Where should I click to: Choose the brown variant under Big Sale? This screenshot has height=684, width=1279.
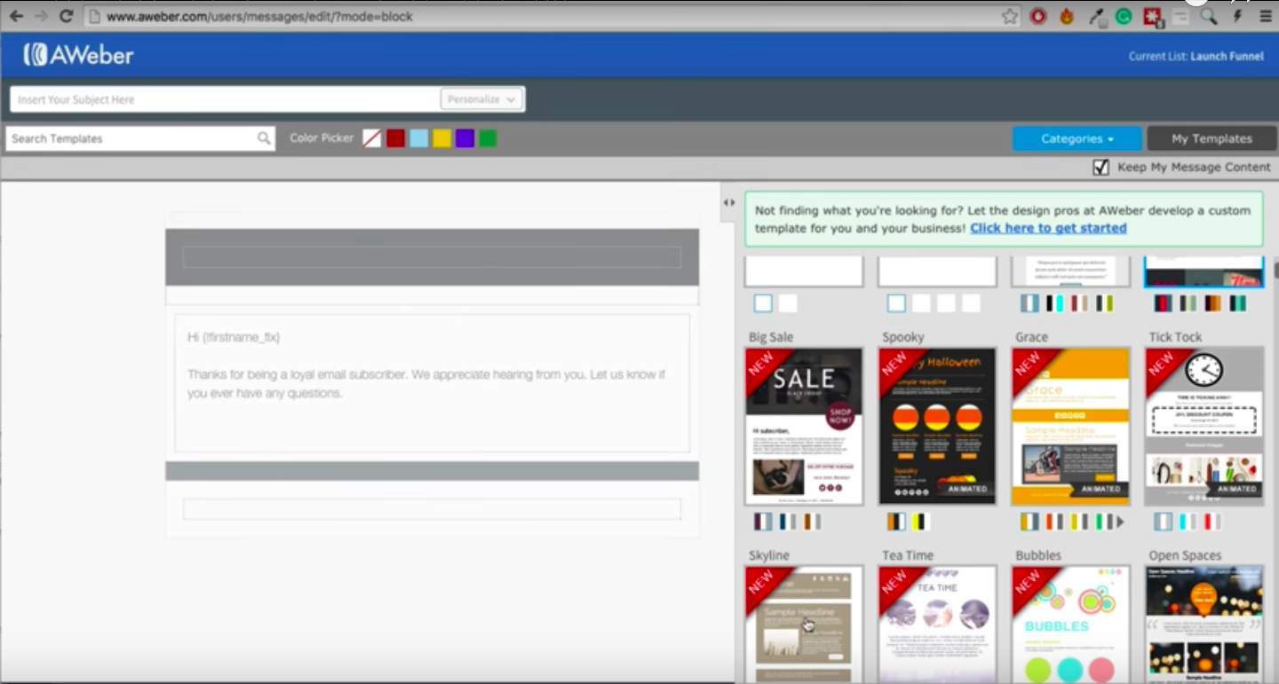(813, 522)
